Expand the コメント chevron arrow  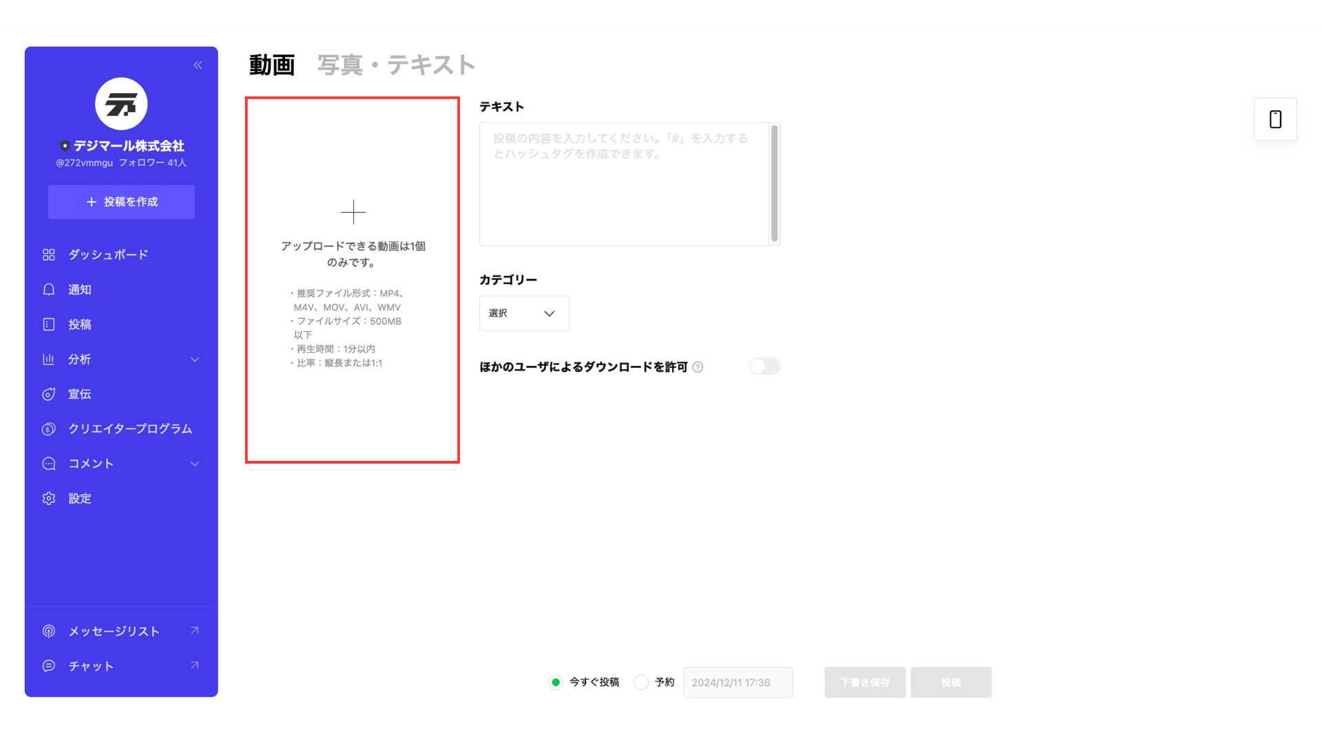pyautogui.click(x=195, y=464)
